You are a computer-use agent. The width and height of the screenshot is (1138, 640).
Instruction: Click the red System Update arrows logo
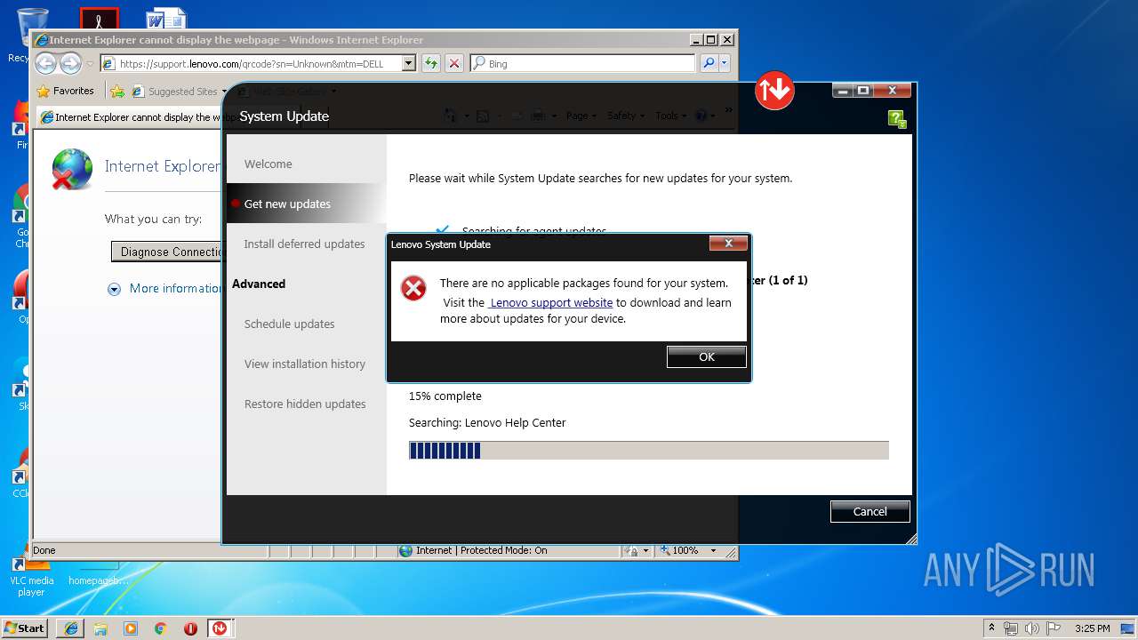[x=774, y=90]
